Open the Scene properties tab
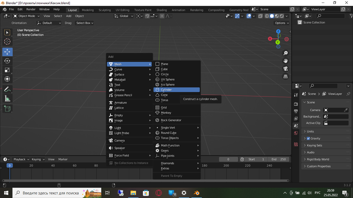This screenshot has height=198, width=353. (x=296, y=126)
